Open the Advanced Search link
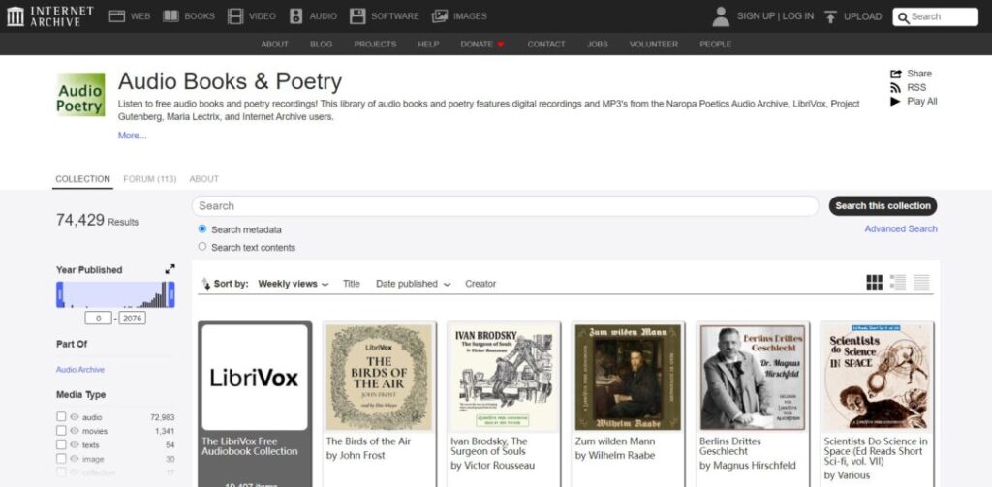992x487 pixels. point(901,228)
